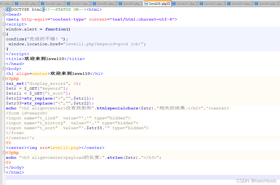Viewport: 280px width, 185px height.
Task: Click the disk icon on level5.php tab
Action: [42, 4]
